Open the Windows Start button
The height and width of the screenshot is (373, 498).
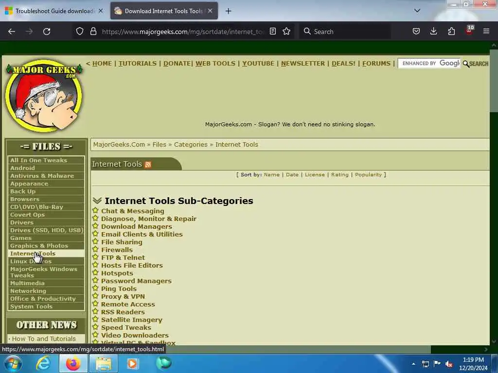click(x=12, y=363)
